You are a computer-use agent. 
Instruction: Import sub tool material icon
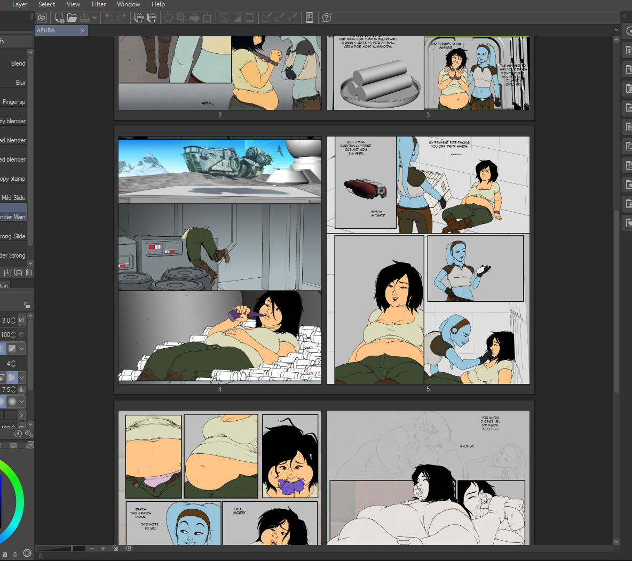pyautogui.click(x=7, y=273)
